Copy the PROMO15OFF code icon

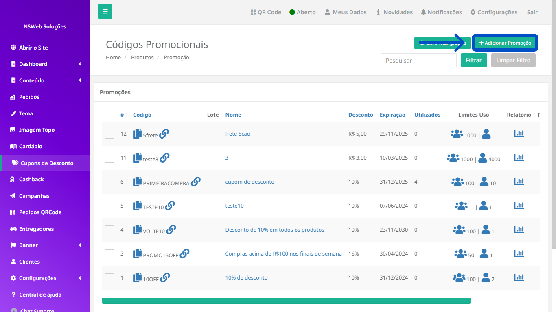(x=138, y=253)
